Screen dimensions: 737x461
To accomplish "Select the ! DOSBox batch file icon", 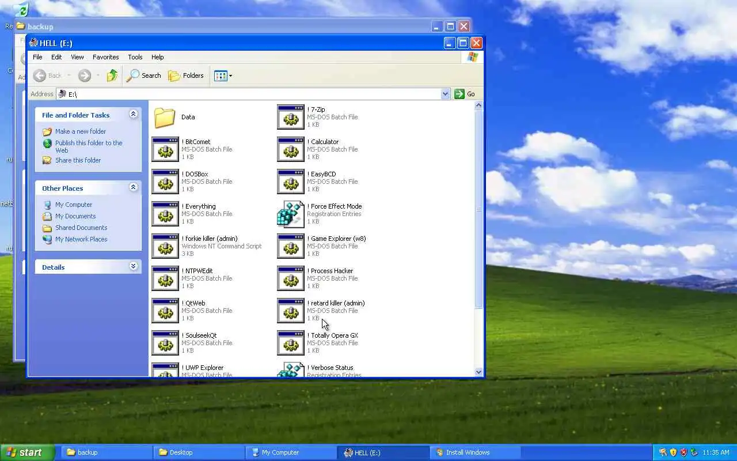I will click(x=165, y=182).
